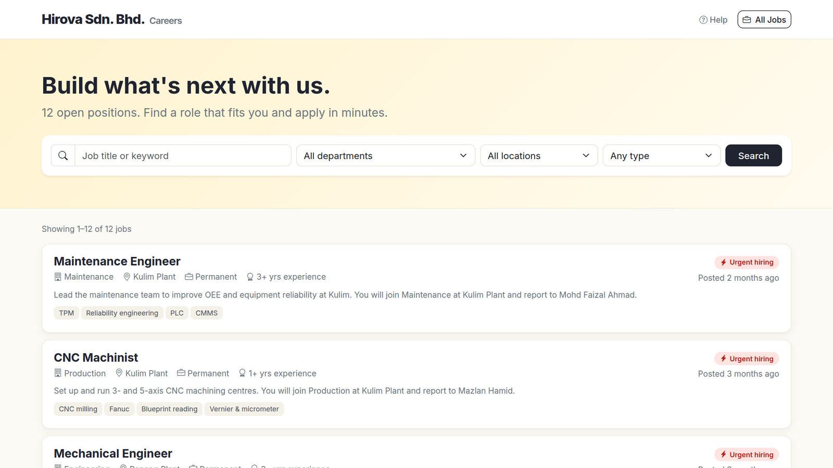This screenshot has height=468, width=833.
Task: Click the CNC milling skill tag
Action: pyautogui.click(x=78, y=409)
